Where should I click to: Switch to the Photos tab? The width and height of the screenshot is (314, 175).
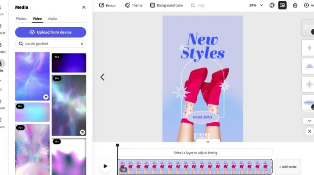tap(21, 18)
